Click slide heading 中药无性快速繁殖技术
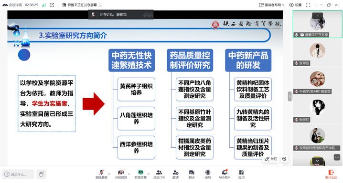343x183 pixels. (131, 60)
